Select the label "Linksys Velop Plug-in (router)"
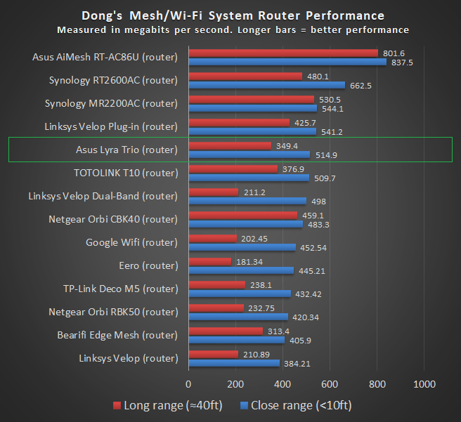461x422 pixels. pyautogui.click(x=111, y=126)
